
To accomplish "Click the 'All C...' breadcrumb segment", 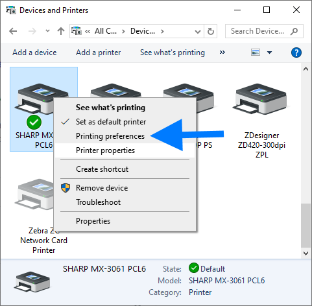I will (x=106, y=31).
